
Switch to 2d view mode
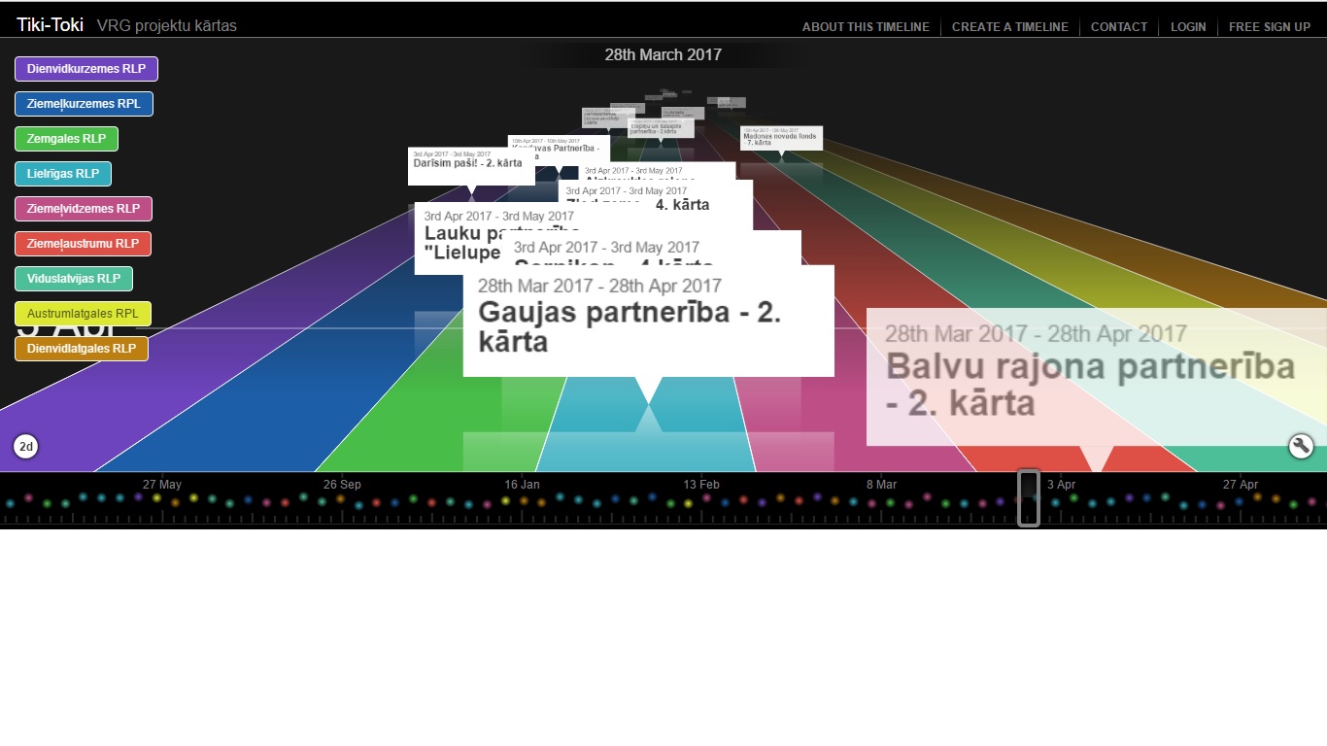tap(26, 447)
